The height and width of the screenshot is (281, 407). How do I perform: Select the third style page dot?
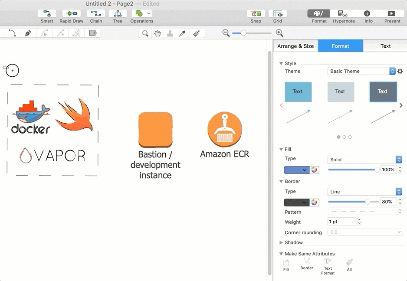[x=350, y=137]
